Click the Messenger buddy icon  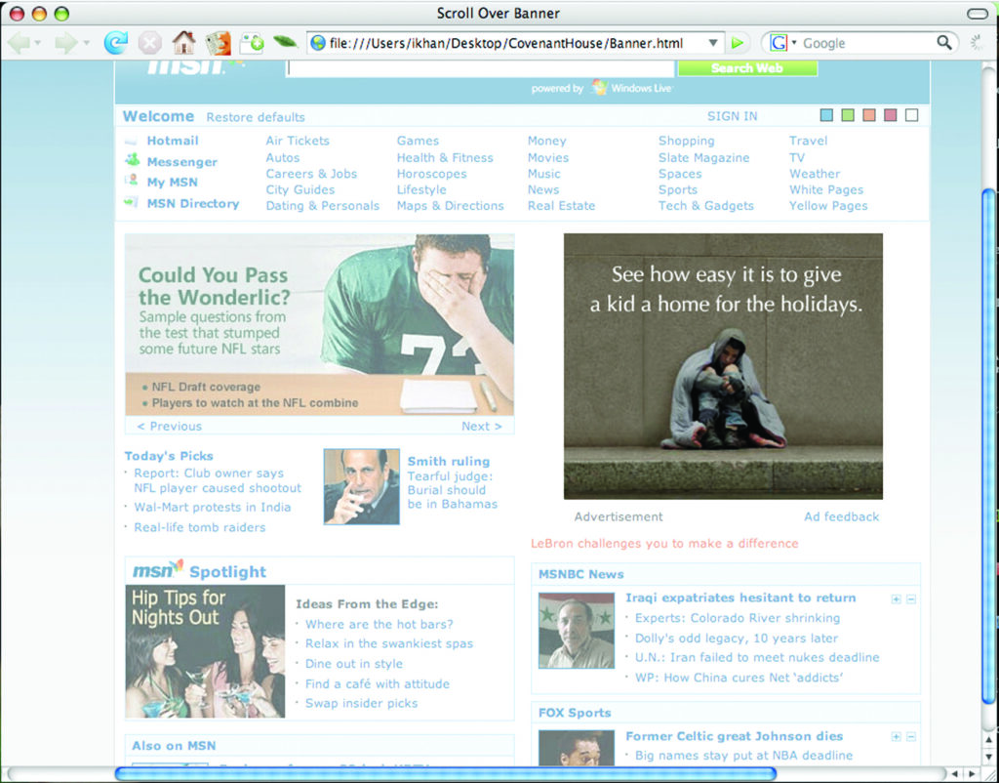coord(132,160)
